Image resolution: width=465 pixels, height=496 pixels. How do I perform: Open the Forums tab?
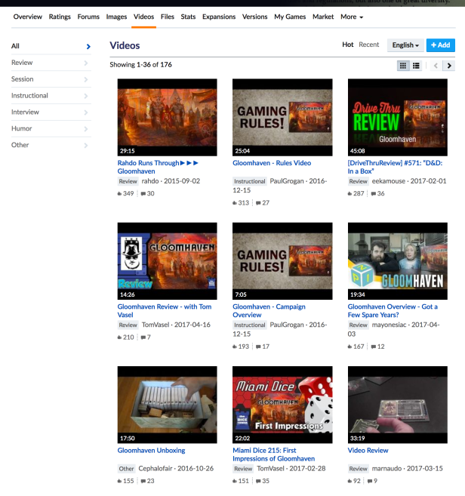(x=88, y=17)
